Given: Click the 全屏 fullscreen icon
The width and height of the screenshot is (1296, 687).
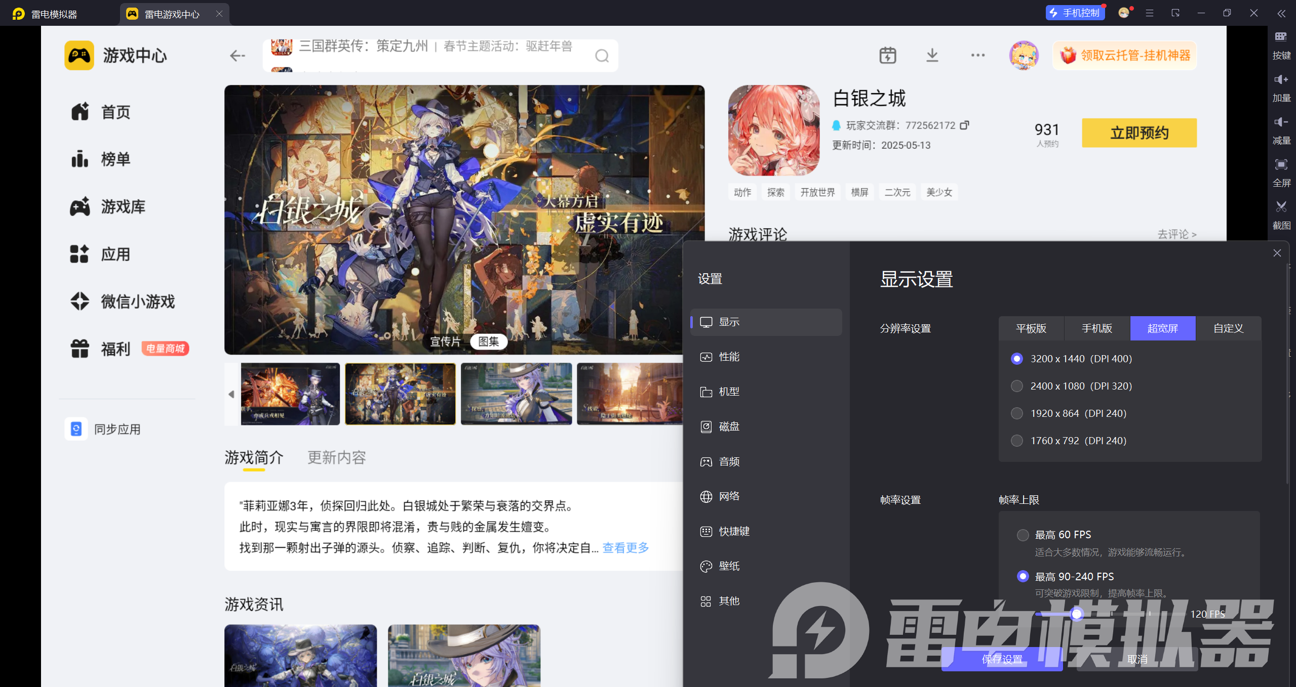Looking at the screenshot, I should [x=1281, y=164].
